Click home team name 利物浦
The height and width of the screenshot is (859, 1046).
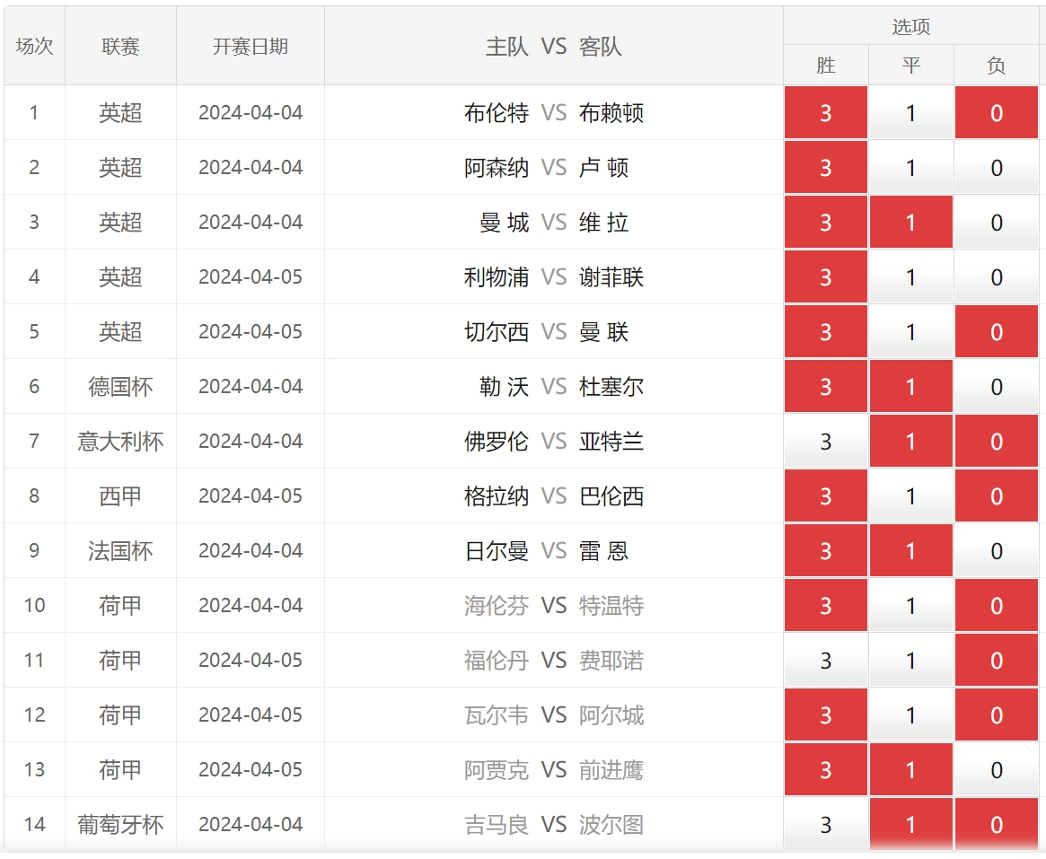497,276
